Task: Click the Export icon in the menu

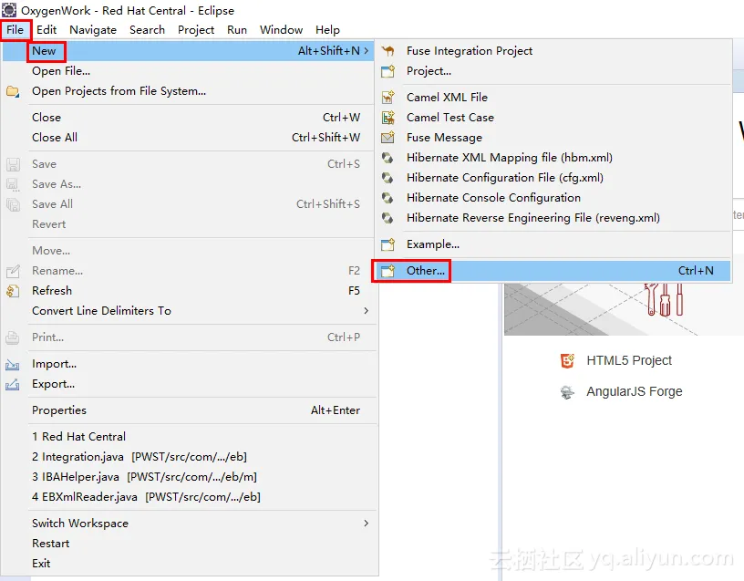Action: (13, 384)
